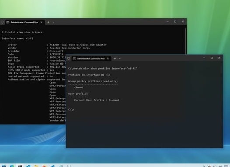Click the shield icon in the front terminal window

pyautogui.click(x=69, y=59)
